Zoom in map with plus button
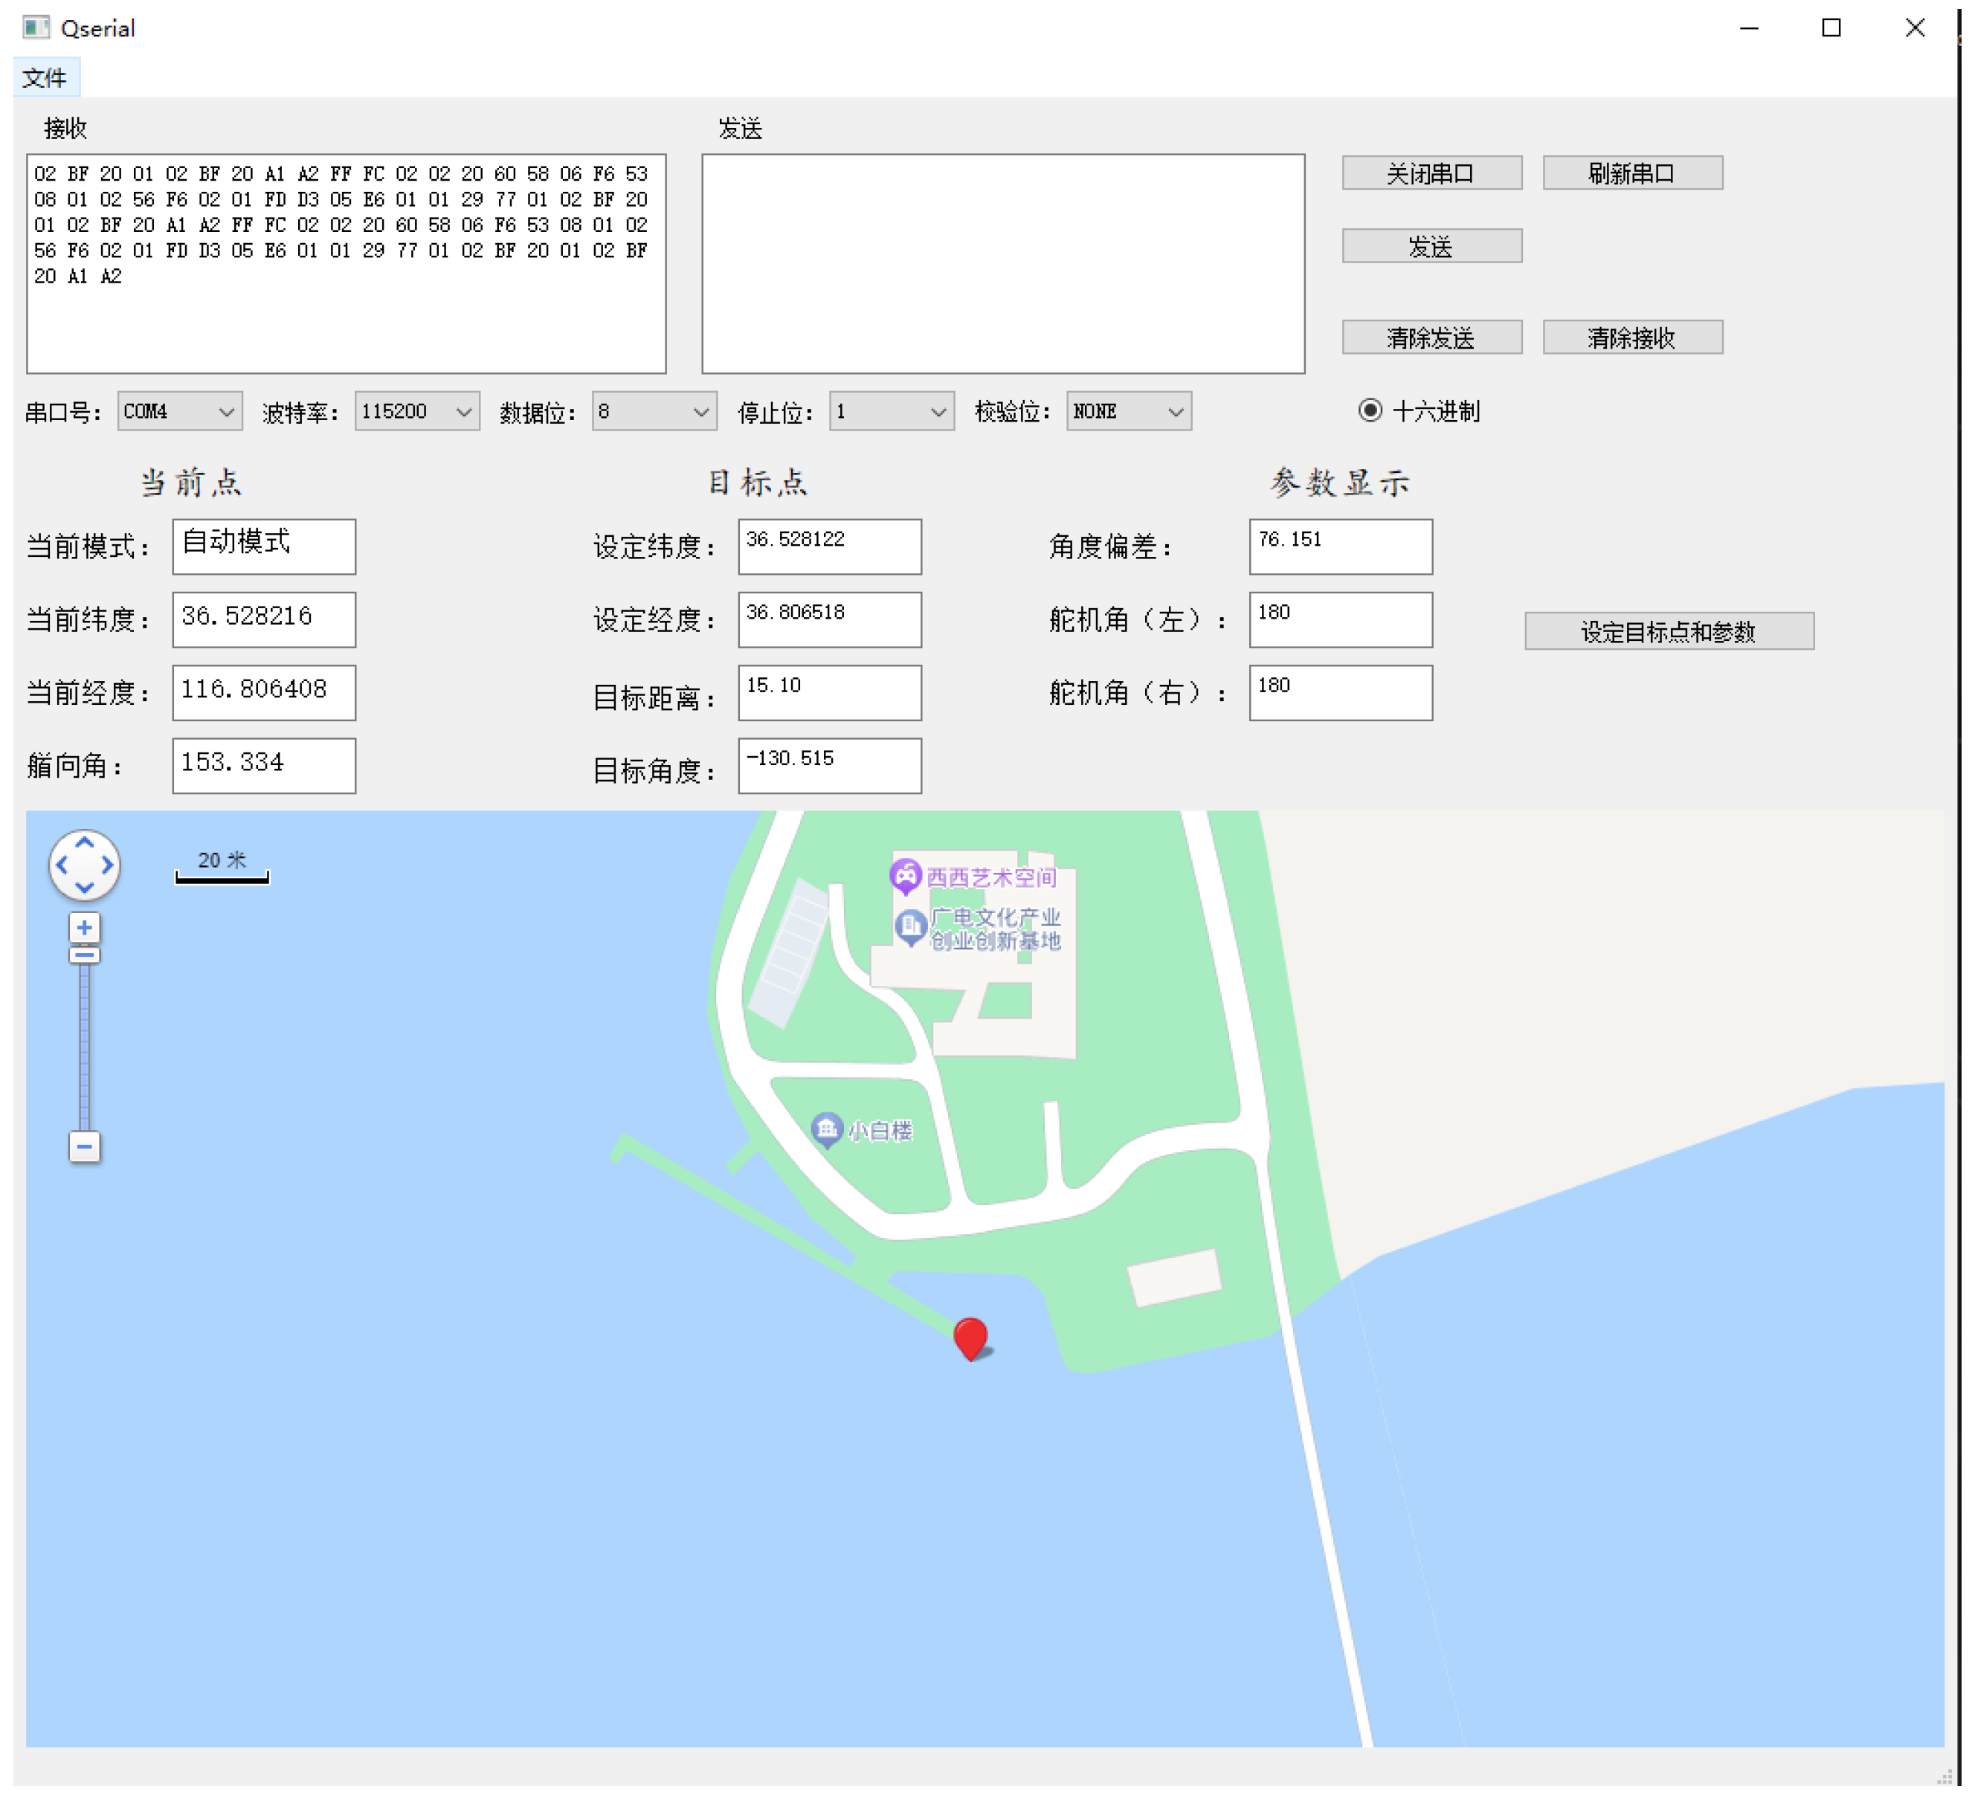 [x=84, y=927]
